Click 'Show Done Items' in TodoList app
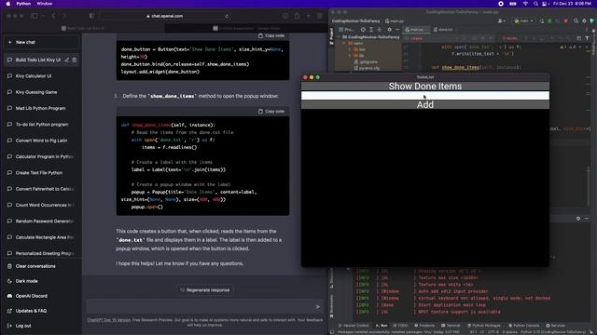This screenshot has height=335, width=597. click(x=425, y=87)
